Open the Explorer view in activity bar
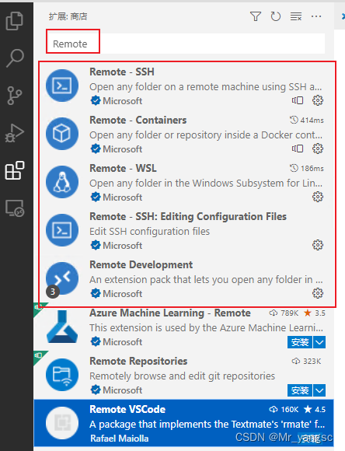The height and width of the screenshot is (451, 345). click(14, 21)
